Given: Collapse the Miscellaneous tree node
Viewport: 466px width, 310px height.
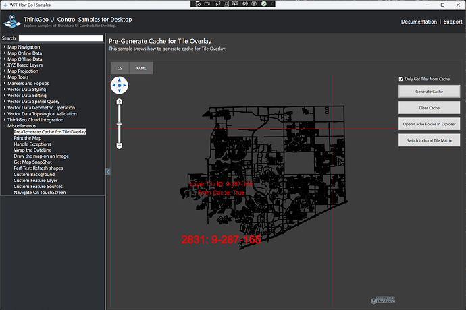Looking at the screenshot, I should 5,126.
